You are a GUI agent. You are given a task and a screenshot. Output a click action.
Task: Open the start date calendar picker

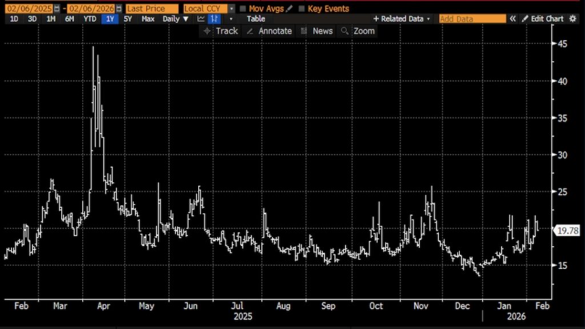(57, 9)
